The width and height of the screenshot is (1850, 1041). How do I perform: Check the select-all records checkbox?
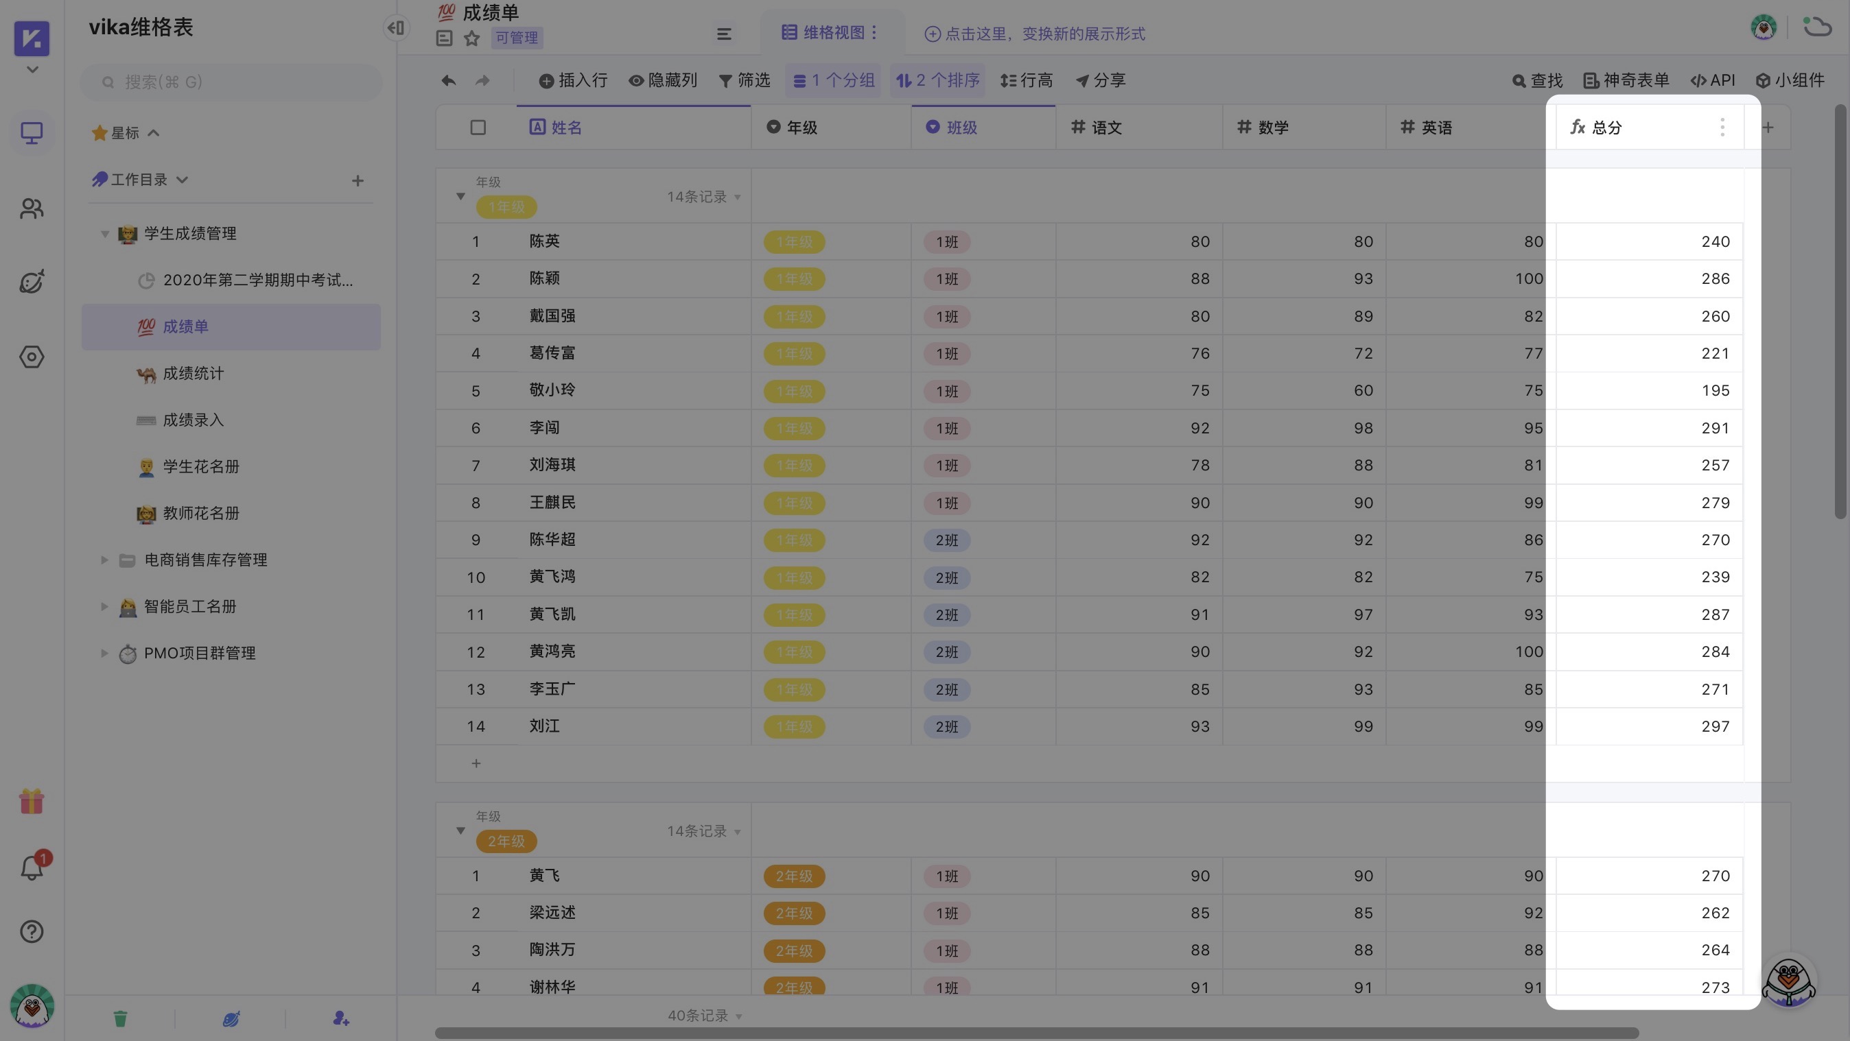pos(478,127)
